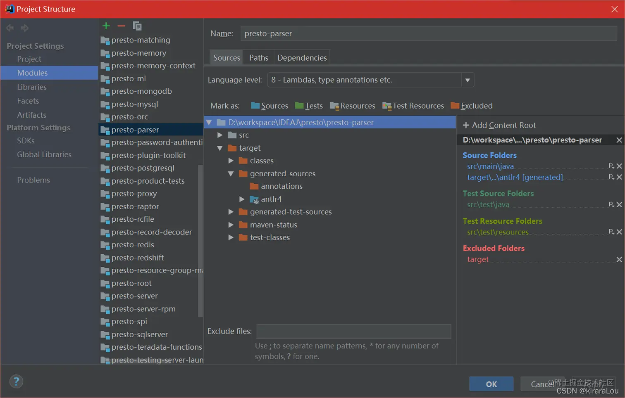Open Problems section in sidebar
The image size is (625, 398).
pyautogui.click(x=33, y=180)
